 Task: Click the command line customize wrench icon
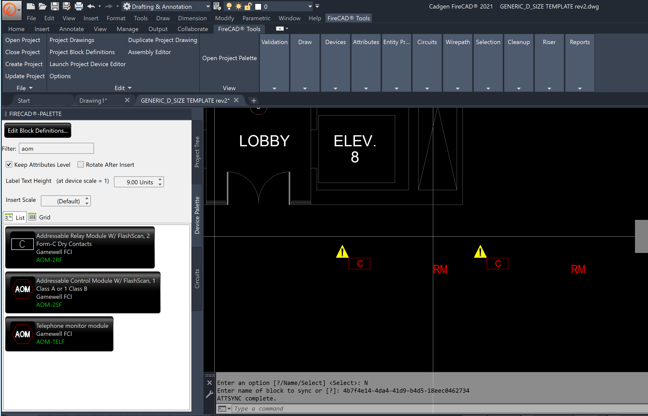click(x=210, y=394)
